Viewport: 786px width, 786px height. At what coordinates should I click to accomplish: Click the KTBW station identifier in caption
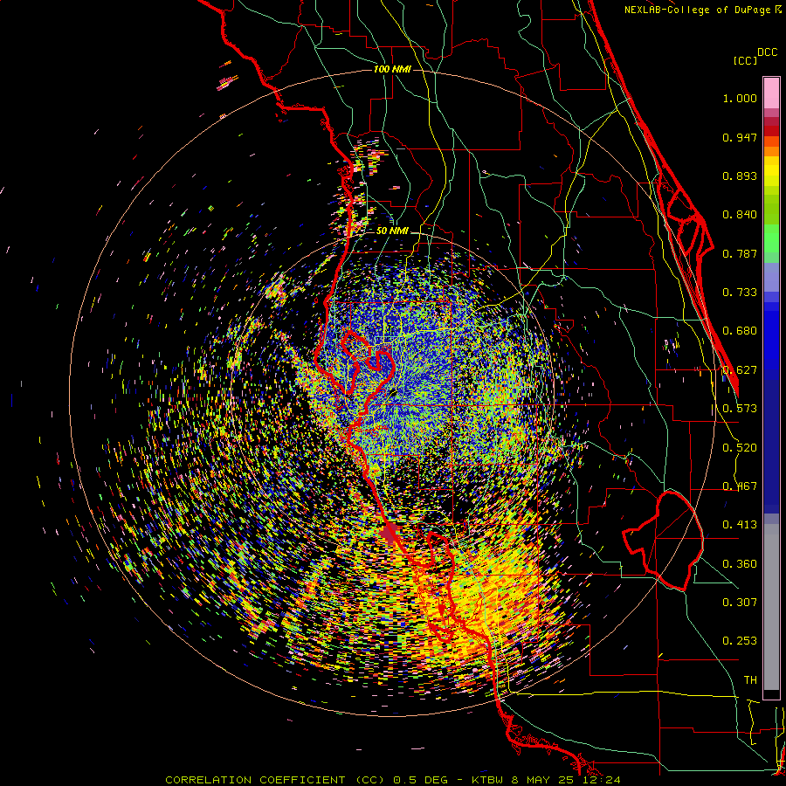(x=486, y=780)
